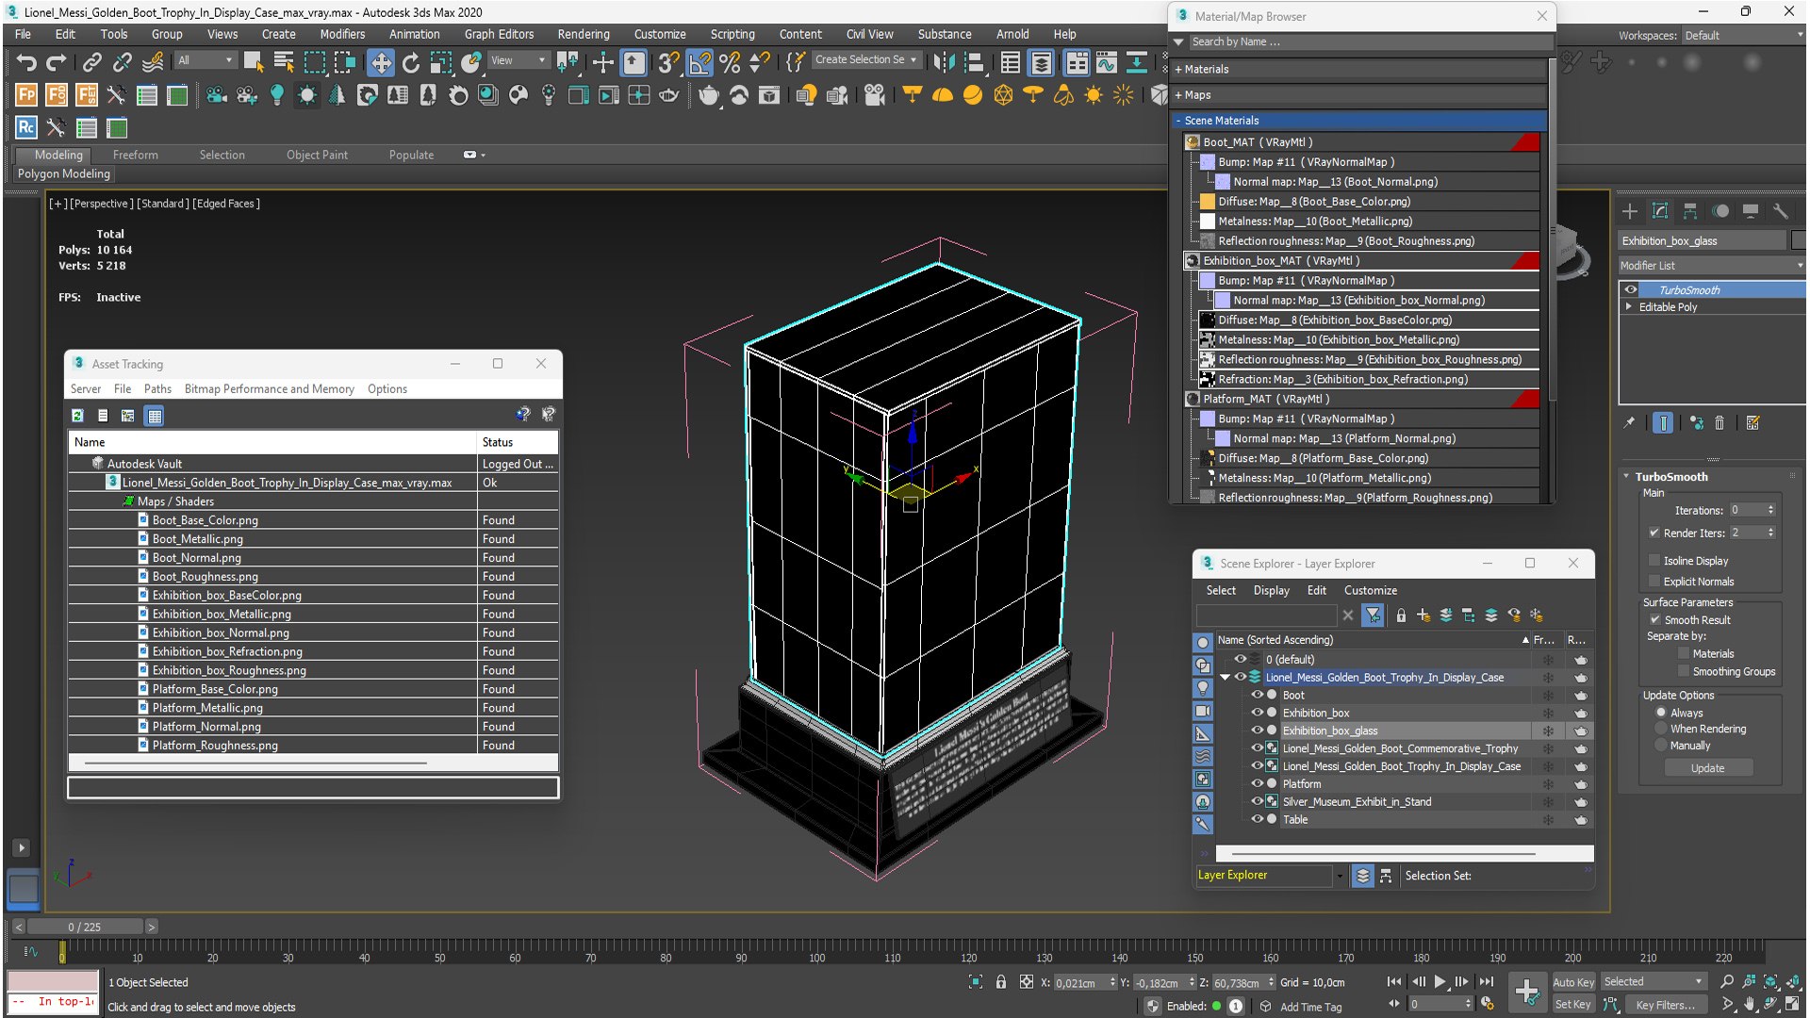
Task: Hide the Platform object eye icon
Action: [1257, 784]
